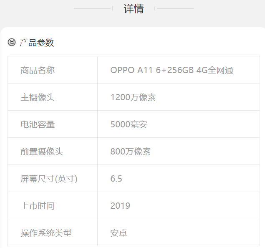
Task: Click the horizontal line right of 详情
Action: 175,8
